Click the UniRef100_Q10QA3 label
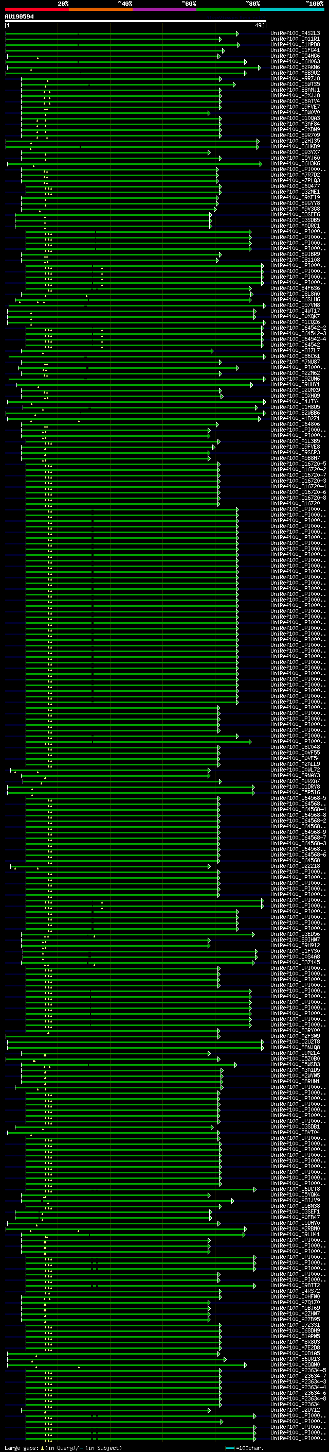 (295, 118)
